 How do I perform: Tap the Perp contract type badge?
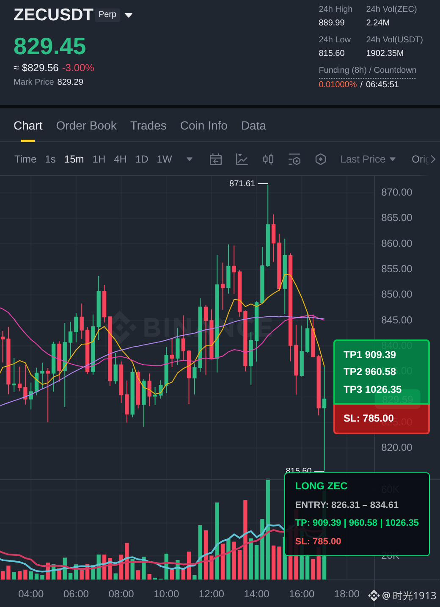click(107, 15)
